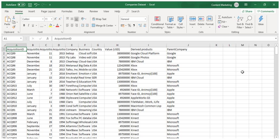Click Increase Decimal icon
Screen dimensions: 280x140
pyautogui.click(x=140, y=25)
